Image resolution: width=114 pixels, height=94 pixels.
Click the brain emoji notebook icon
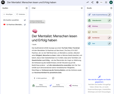tap(35, 31)
